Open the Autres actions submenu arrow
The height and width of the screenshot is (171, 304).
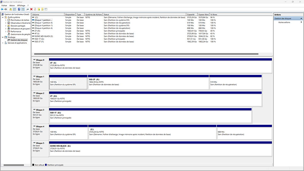click(x=301, y=22)
